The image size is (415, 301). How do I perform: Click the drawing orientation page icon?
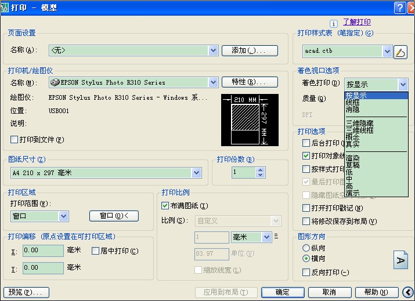(400, 260)
